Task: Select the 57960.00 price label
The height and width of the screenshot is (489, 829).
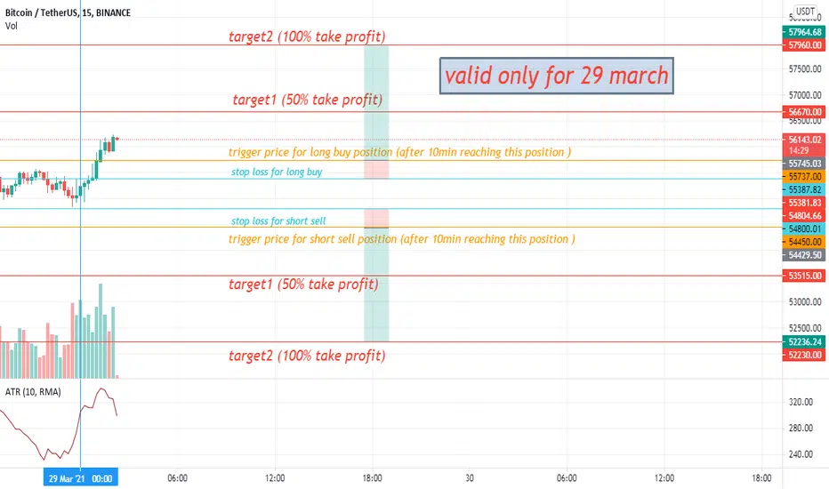Action: pyautogui.click(x=804, y=45)
